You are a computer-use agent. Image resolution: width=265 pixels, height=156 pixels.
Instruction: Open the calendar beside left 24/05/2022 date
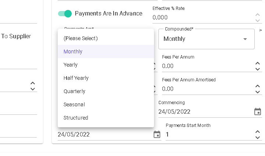point(157,135)
